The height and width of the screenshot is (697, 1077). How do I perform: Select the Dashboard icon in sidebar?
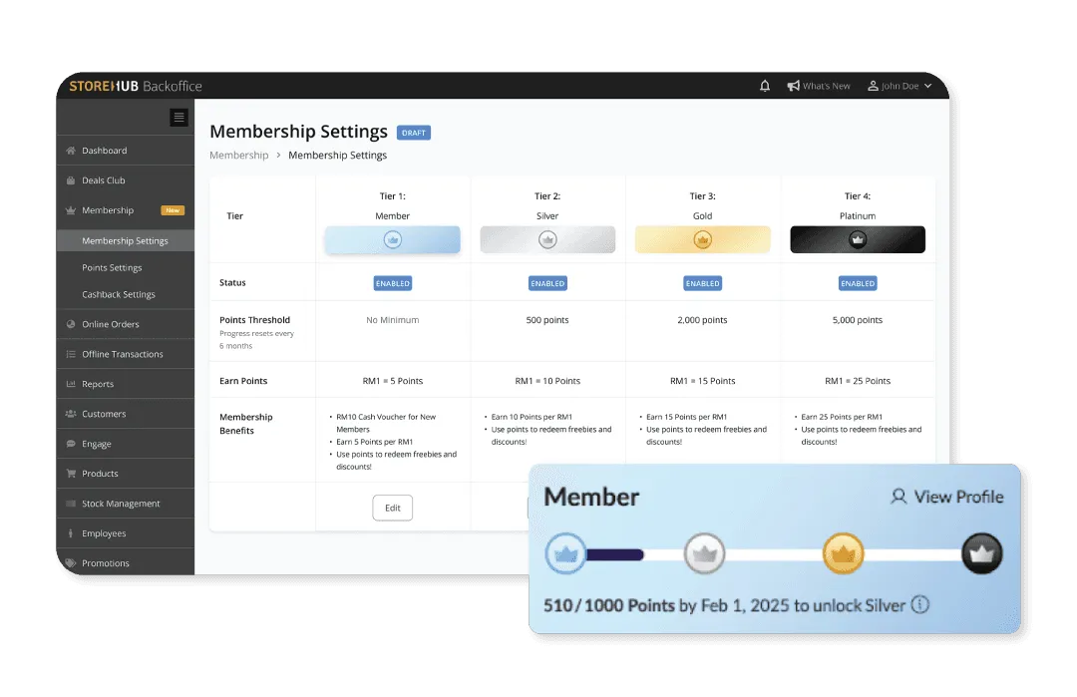point(70,150)
